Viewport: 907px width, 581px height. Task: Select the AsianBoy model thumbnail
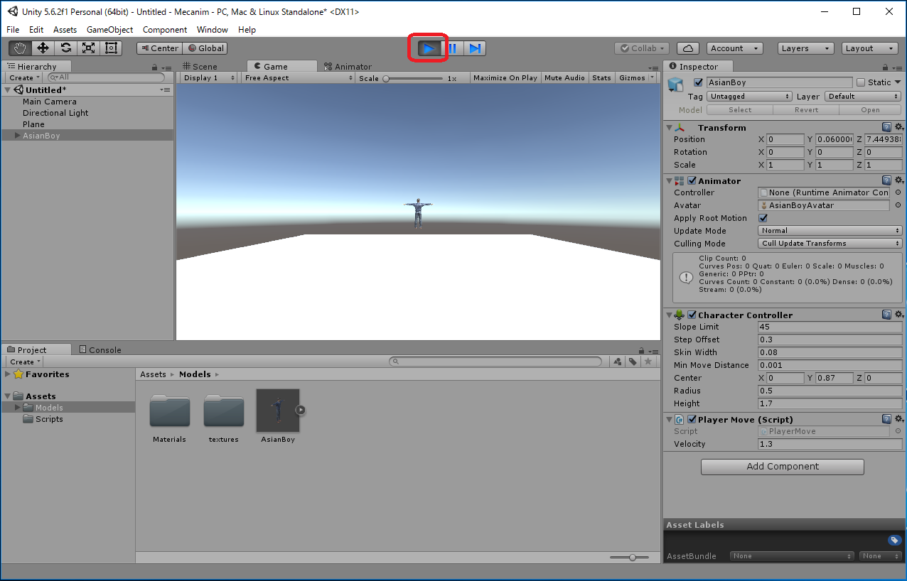pyautogui.click(x=277, y=411)
